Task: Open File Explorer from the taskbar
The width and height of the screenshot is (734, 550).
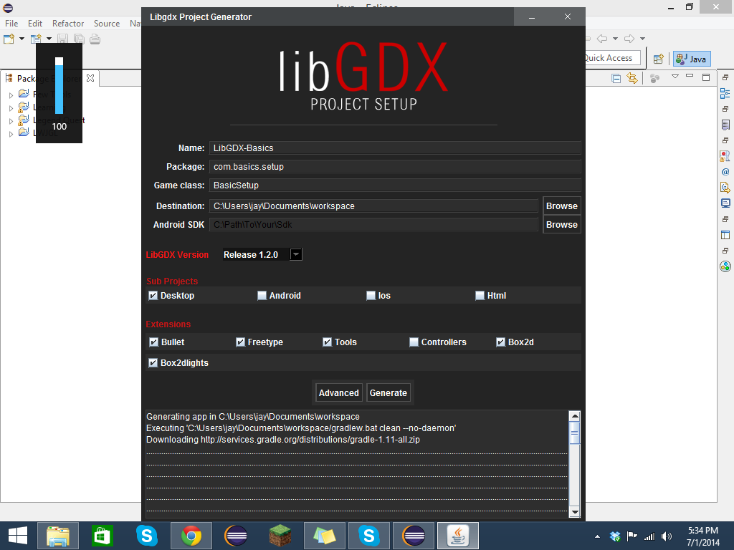Action: click(58, 536)
